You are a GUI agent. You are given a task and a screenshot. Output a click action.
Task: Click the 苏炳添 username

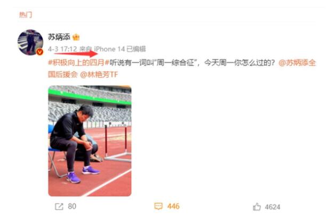click(59, 37)
